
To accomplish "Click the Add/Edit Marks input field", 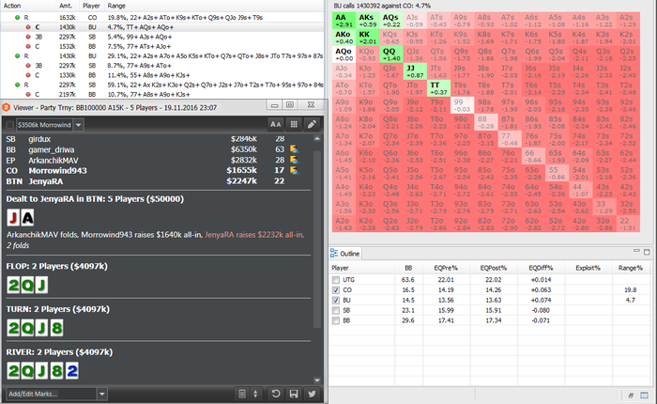I will 52,394.
